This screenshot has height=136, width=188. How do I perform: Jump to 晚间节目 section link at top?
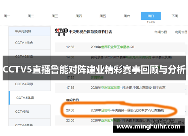pos(181,32)
